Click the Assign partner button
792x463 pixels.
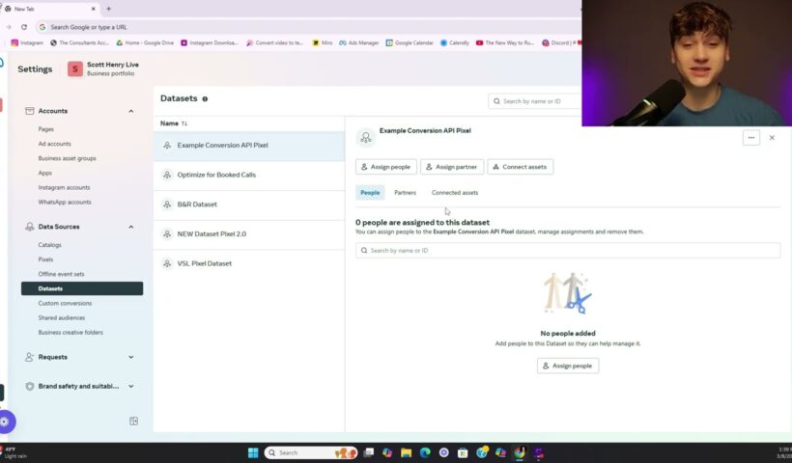(452, 167)
